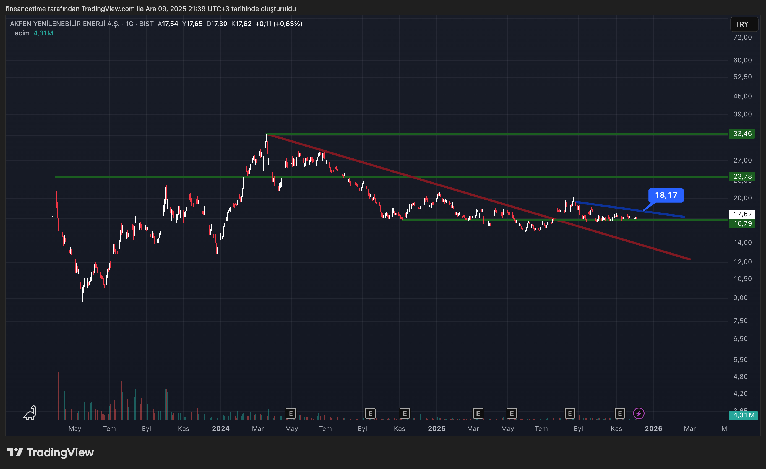Click the 2025 label on time axis
The width and height of the screenshot is (766, 469).
(436, 429)
